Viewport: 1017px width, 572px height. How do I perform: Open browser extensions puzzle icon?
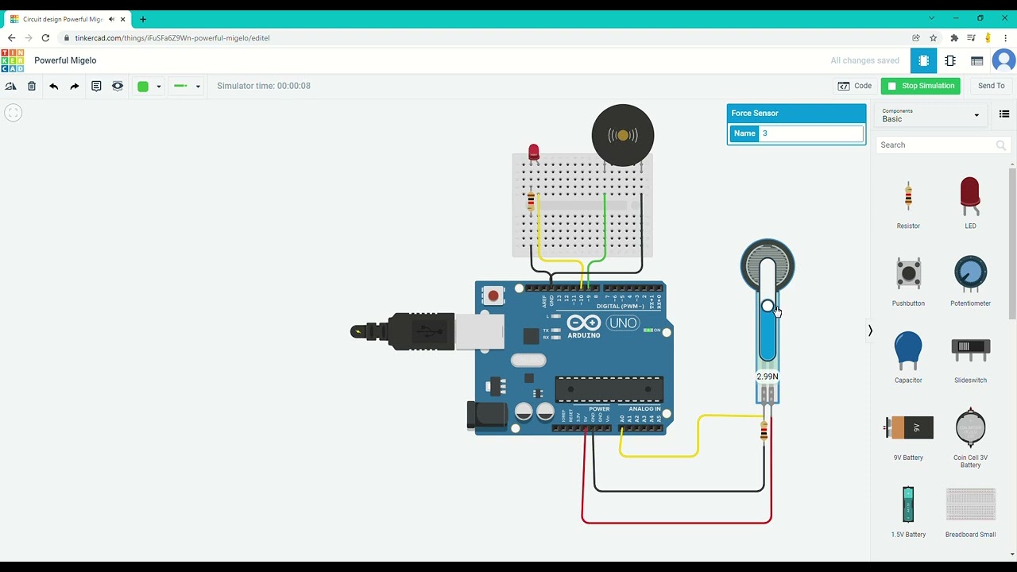pos(954,37)
